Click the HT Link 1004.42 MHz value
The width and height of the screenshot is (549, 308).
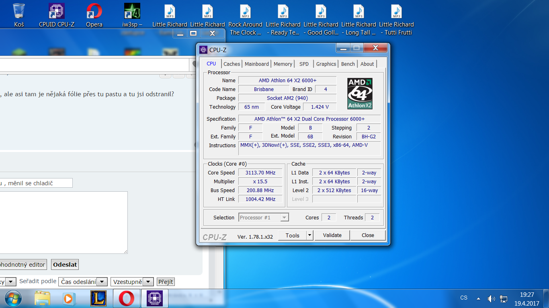(260, 199)
